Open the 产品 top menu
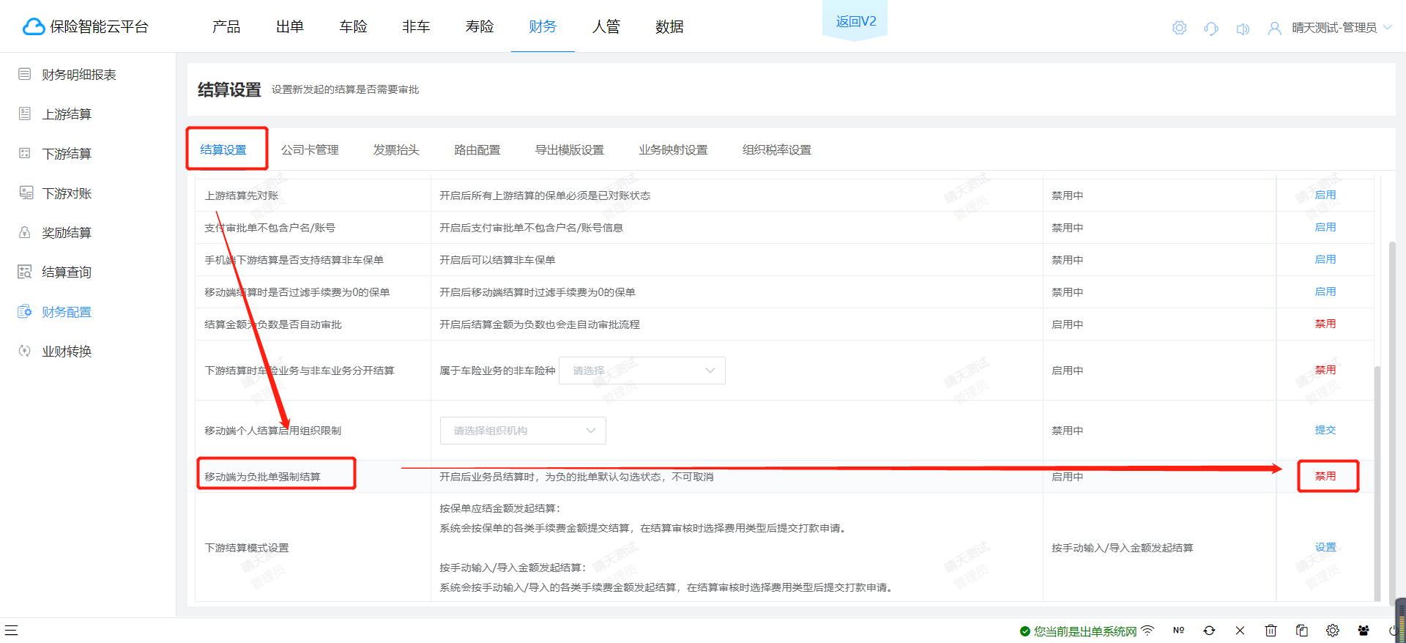The width and height of the screenshot is (1406, 643). 226,27
